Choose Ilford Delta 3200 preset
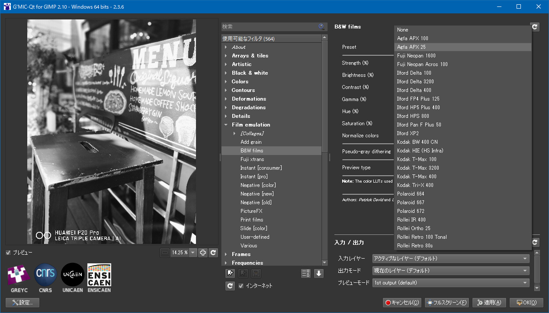The width and height of the screenshot is (549, 313). click(462, 82)
